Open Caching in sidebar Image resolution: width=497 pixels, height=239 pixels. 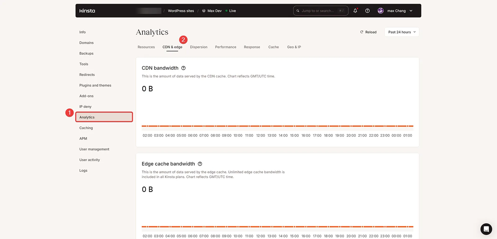(86, 128)
